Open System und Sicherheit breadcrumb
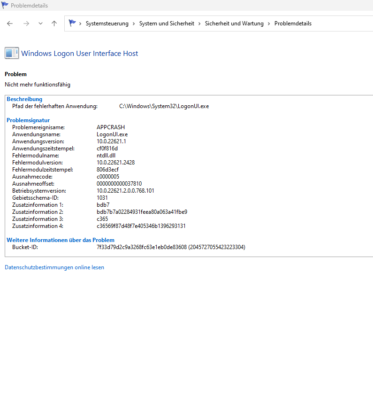The width and height of the screenshot is (373, 414). [x=167, y=23]
